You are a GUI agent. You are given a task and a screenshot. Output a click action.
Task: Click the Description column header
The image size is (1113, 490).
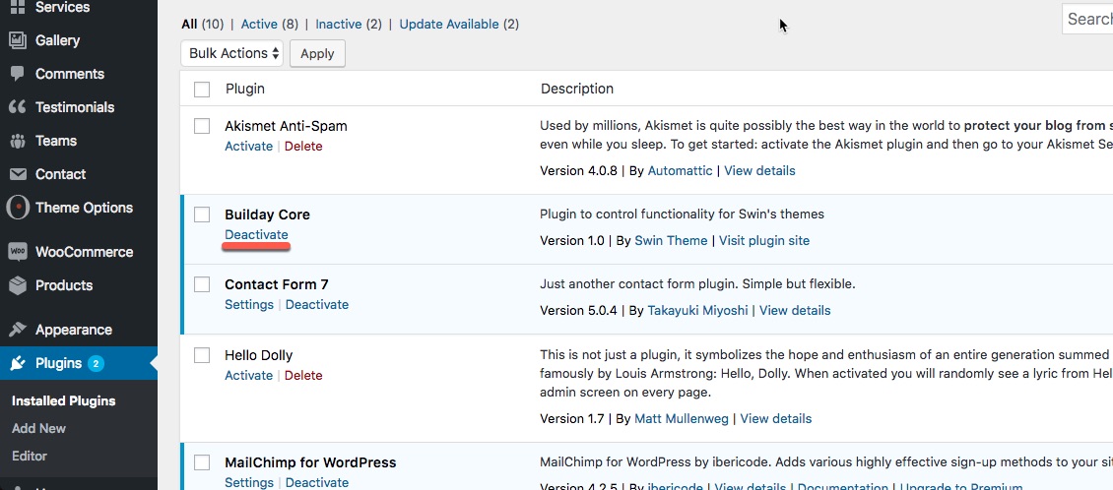click(577, 89)
